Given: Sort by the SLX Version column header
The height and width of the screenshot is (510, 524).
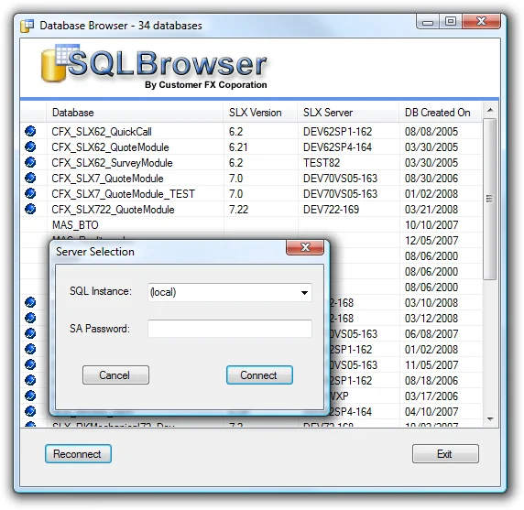Looking at the screenshot, I should [x=260, y=113].
